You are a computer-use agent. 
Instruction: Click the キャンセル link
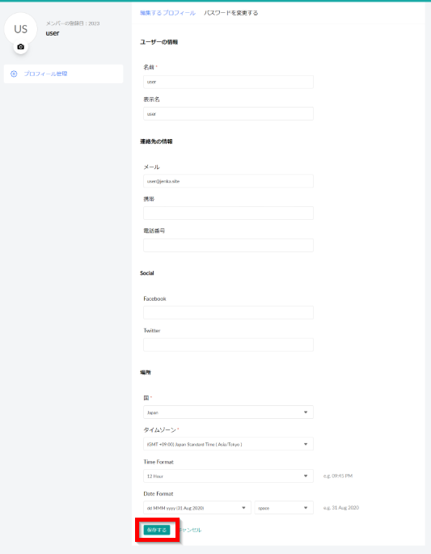point(190,530)
